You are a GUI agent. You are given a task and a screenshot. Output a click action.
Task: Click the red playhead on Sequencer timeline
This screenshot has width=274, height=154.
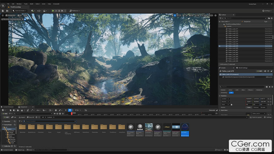tap(72, 113)
